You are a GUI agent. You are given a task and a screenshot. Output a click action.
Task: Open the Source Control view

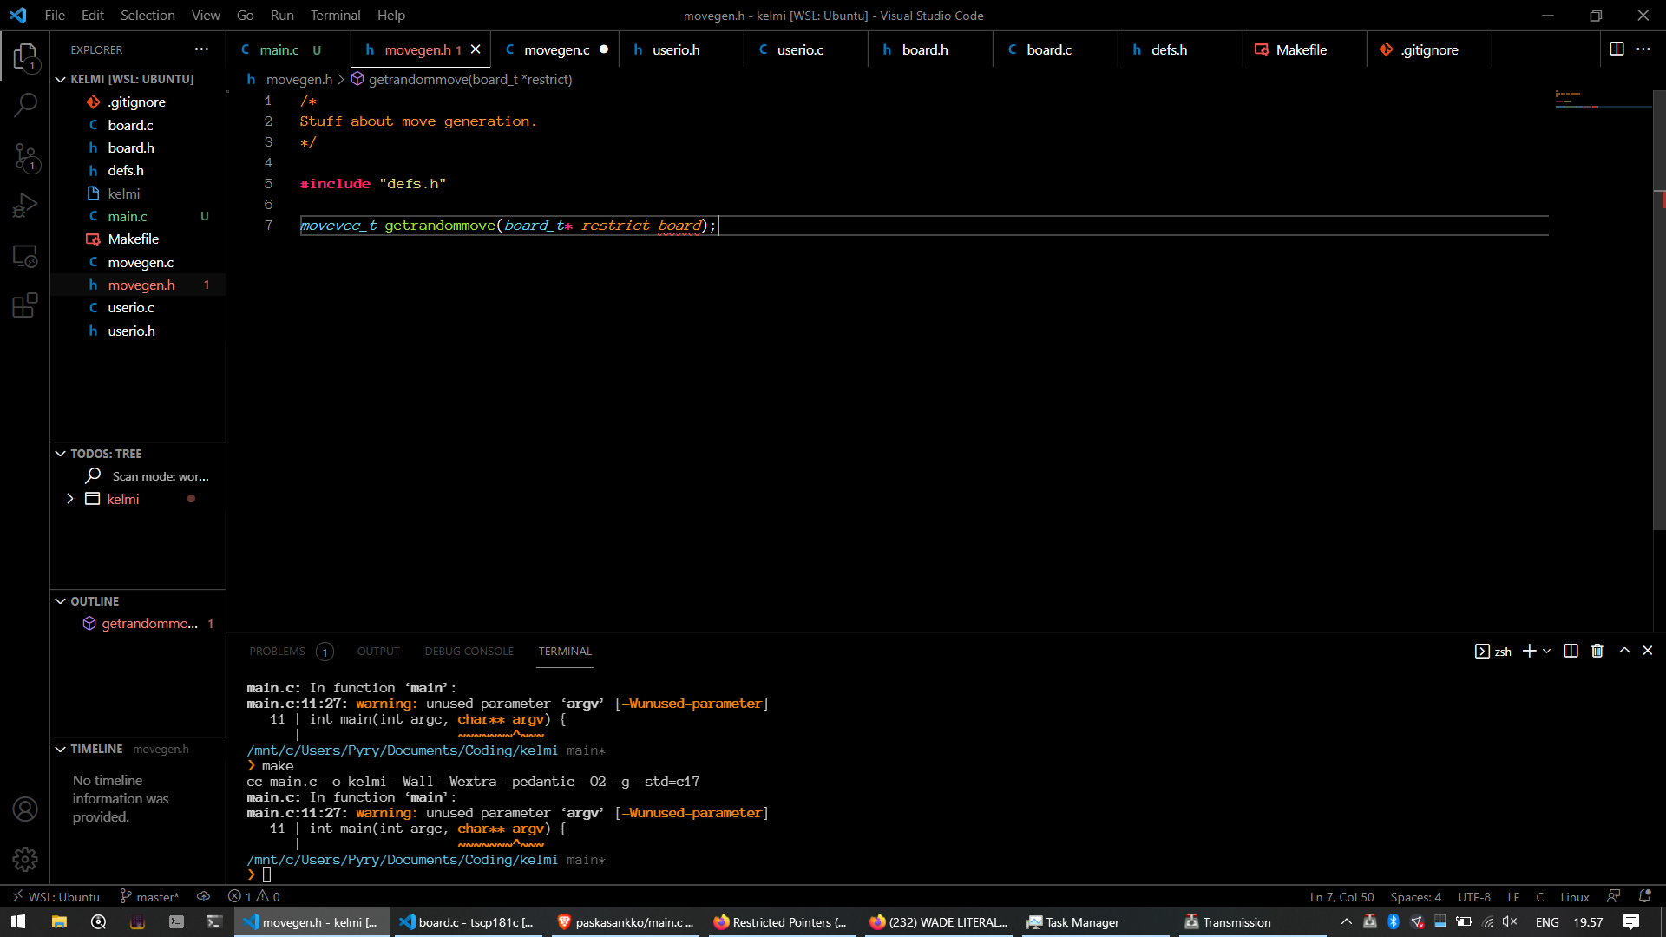(x=25, y=158)
